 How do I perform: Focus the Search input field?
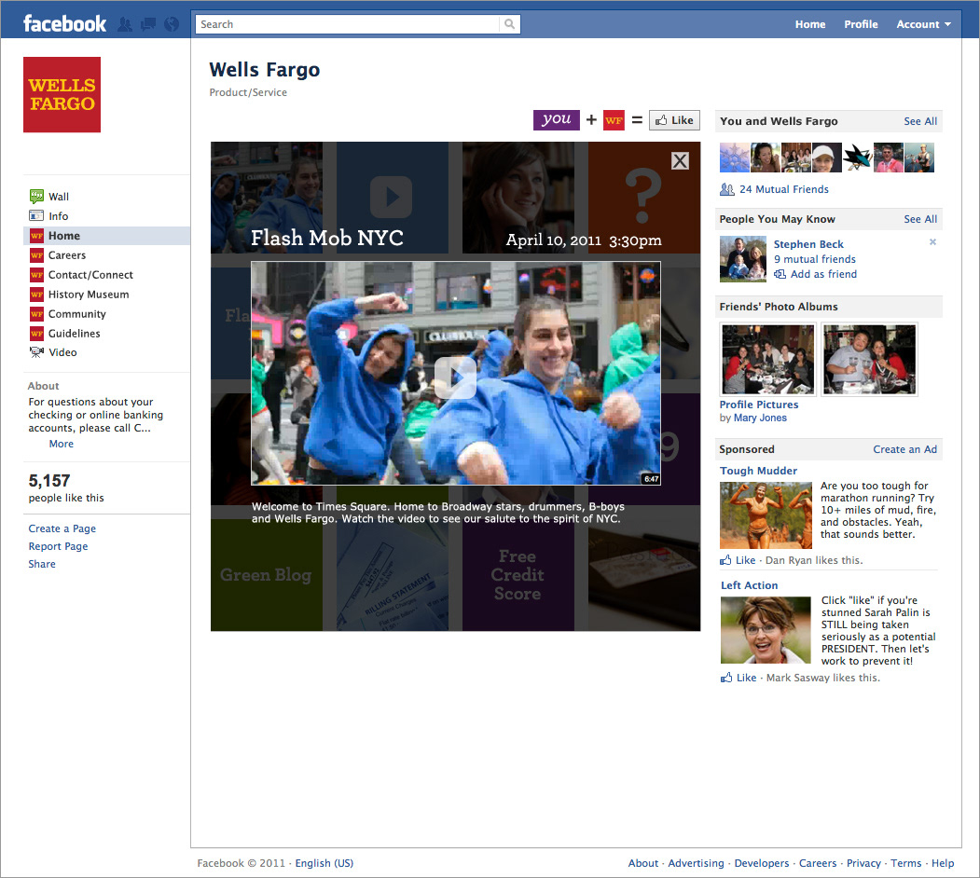348,24
